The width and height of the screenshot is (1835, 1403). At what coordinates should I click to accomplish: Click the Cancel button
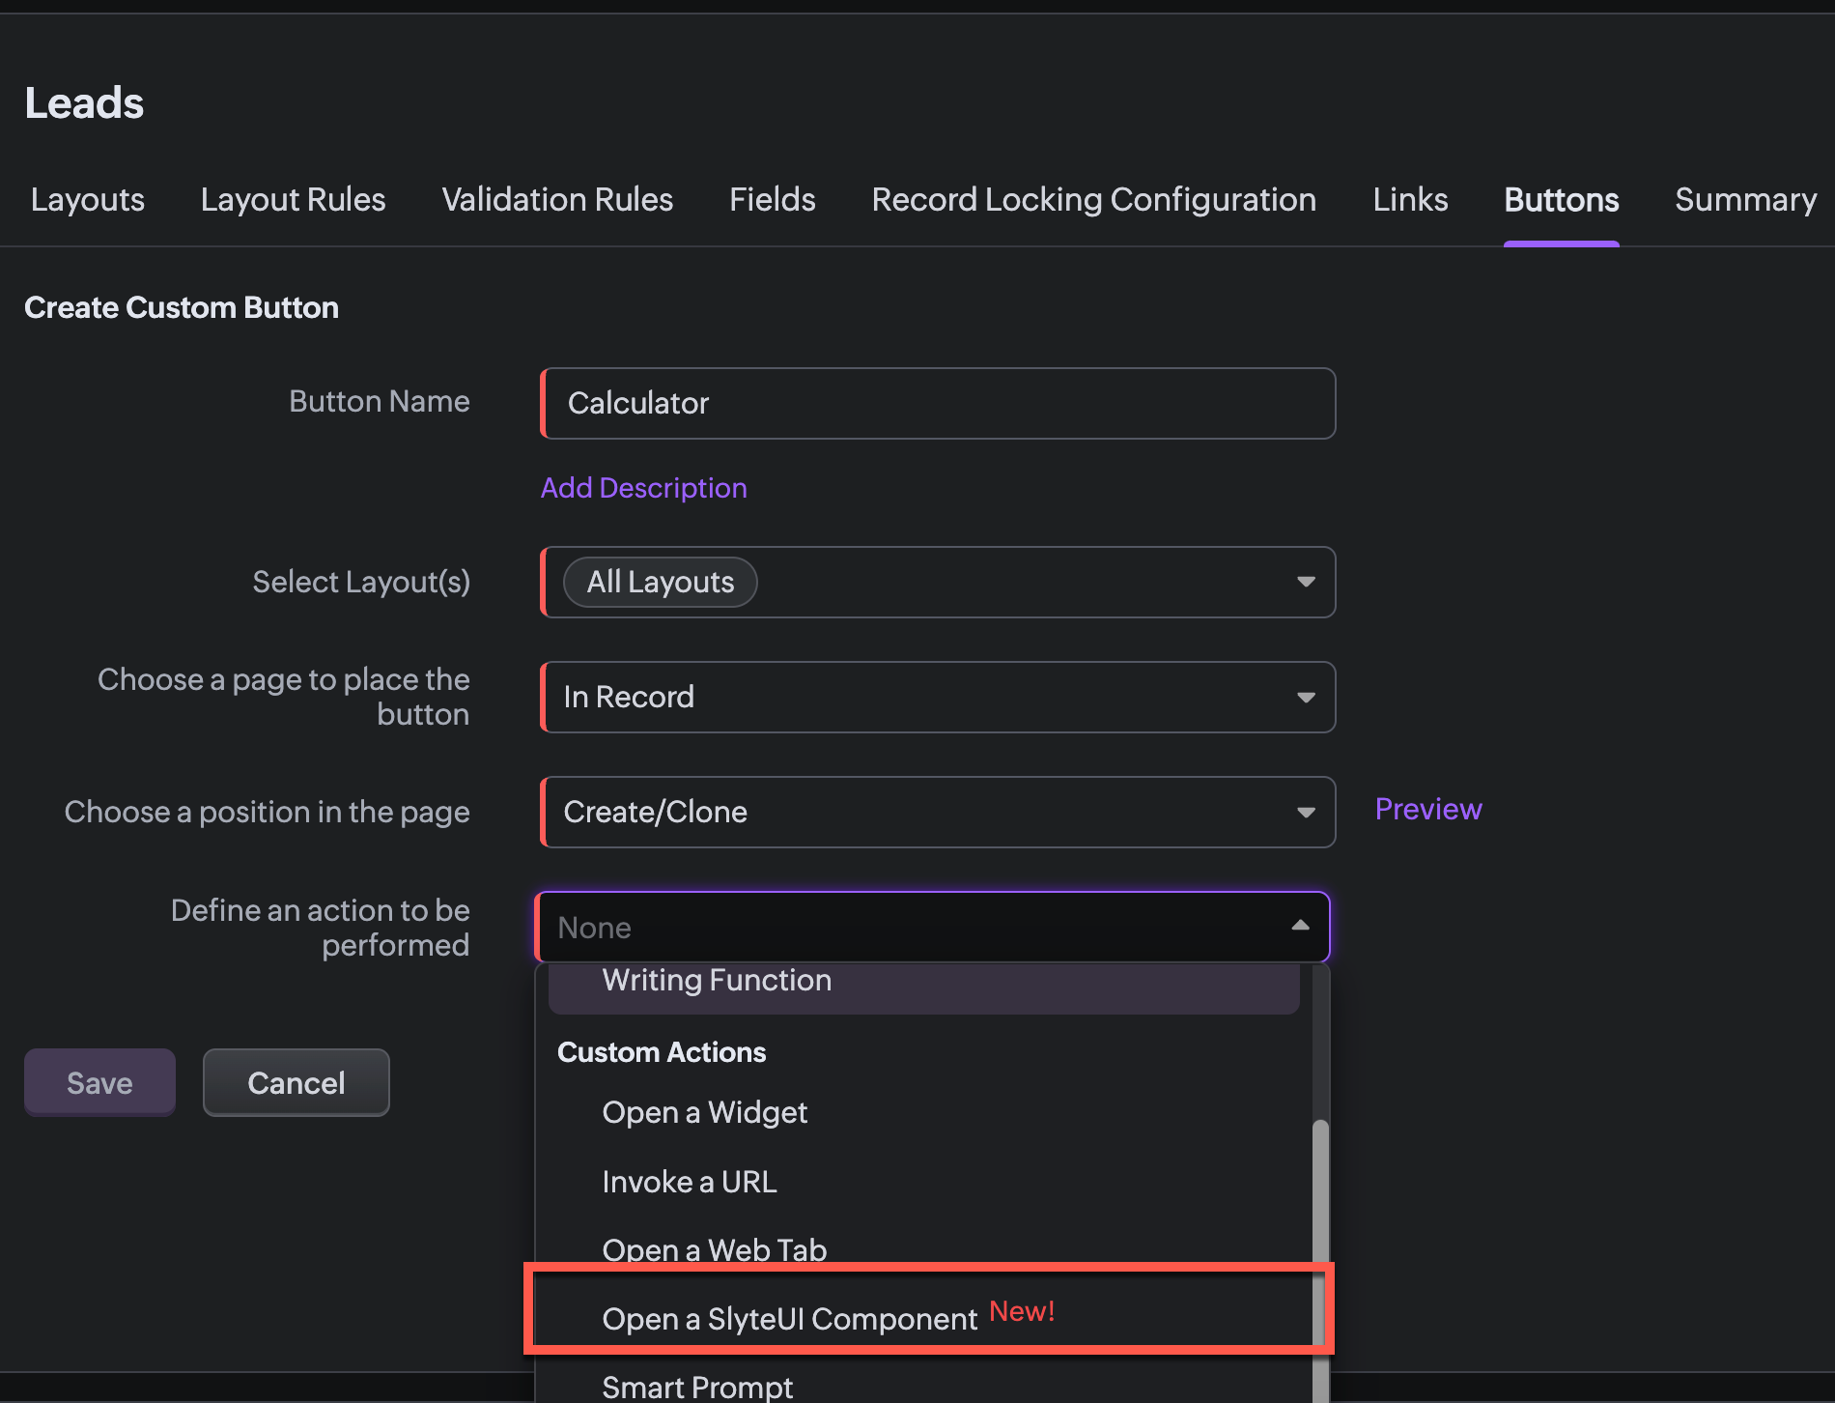pos(296,1083)
